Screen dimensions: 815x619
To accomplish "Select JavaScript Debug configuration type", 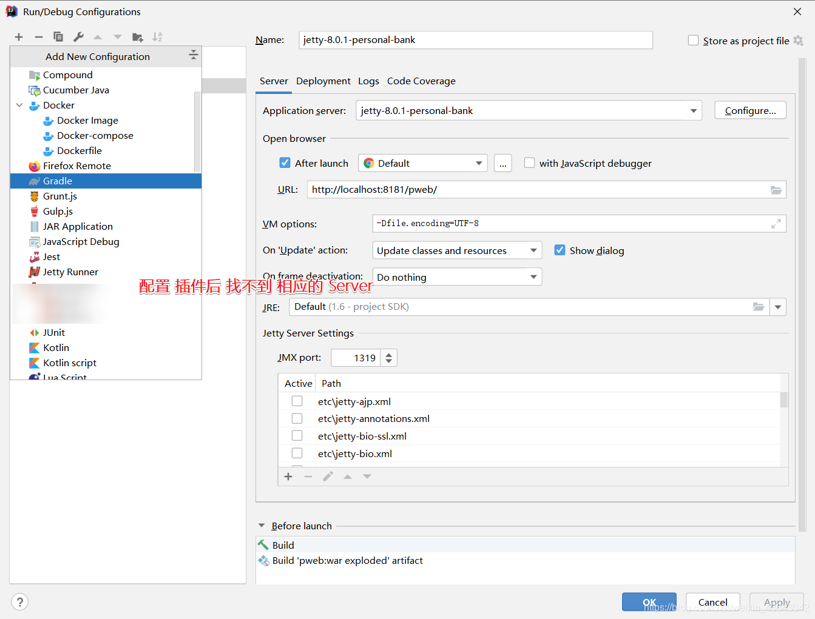I will point(106,242).
